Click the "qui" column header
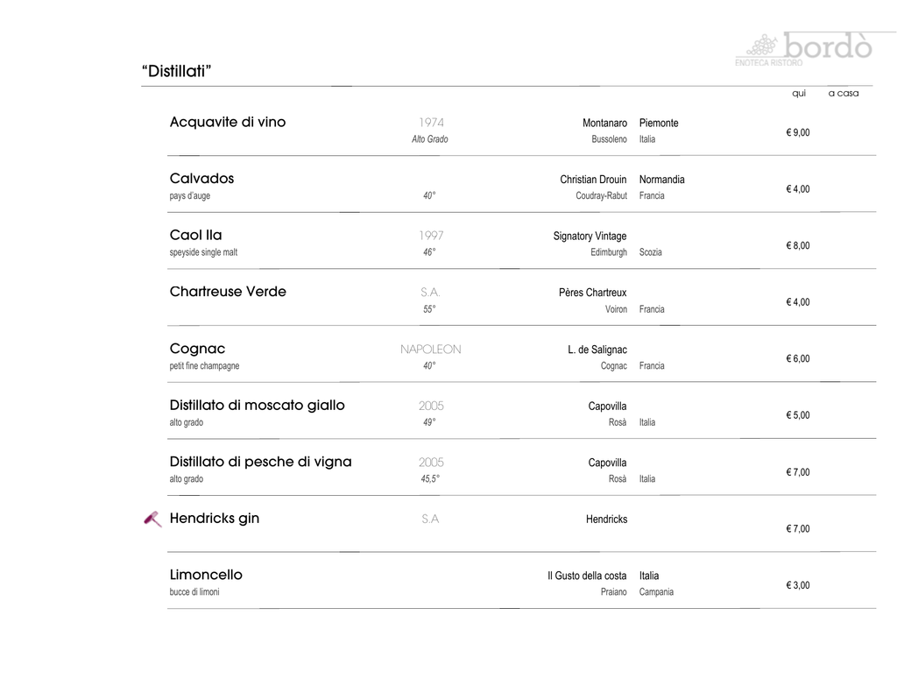897x693 pixels. tap(798, 94)
